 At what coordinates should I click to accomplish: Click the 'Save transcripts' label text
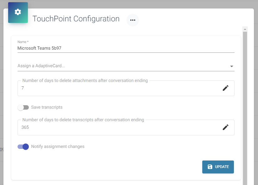47,107
